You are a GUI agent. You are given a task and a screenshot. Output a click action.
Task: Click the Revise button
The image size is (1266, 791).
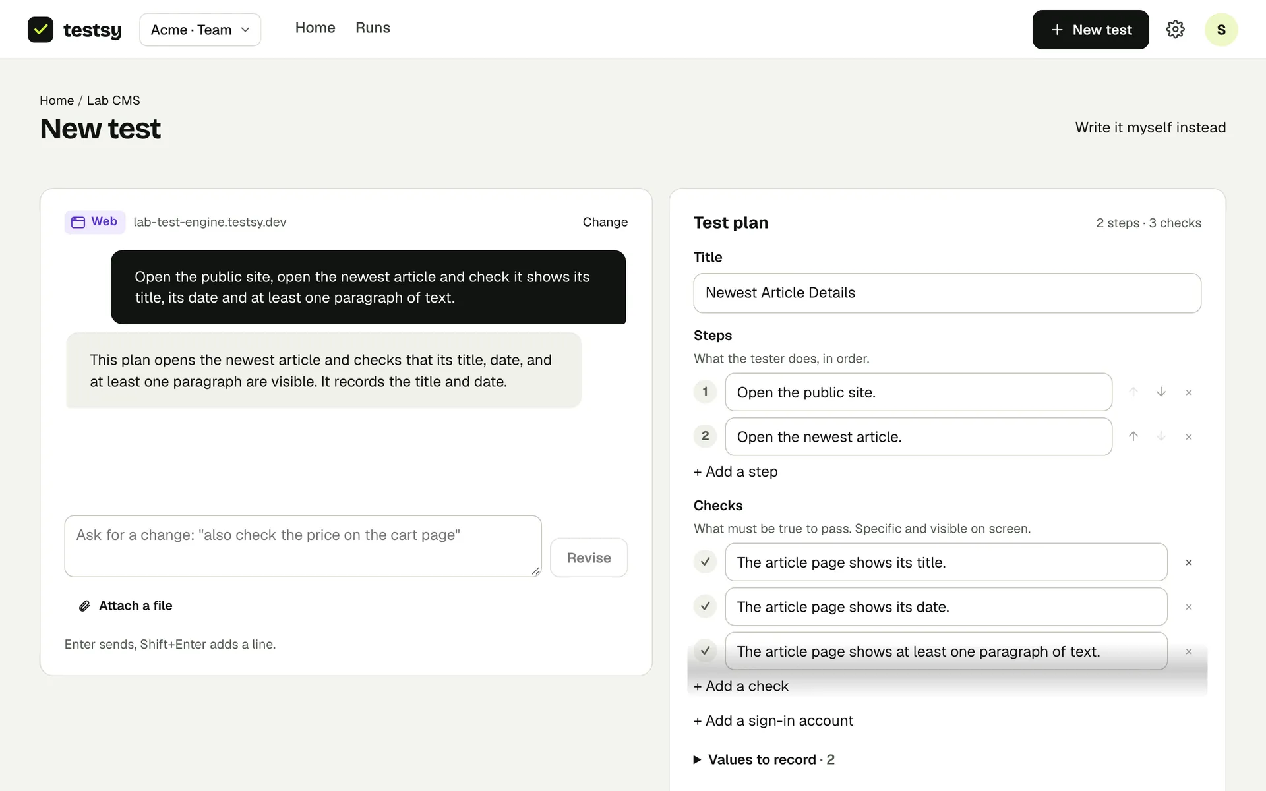[x=589, y=558]
